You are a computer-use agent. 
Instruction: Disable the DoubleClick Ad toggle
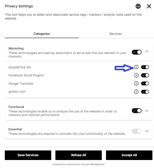[x=145, y=67]
